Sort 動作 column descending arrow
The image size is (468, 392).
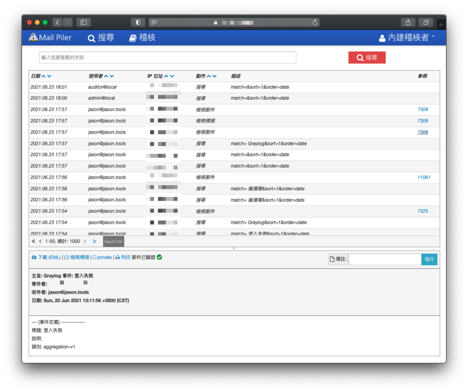pos(215,76)
